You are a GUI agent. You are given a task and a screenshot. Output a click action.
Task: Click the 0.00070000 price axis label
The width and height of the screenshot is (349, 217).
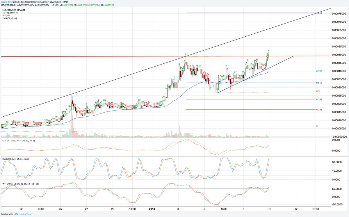339,22
